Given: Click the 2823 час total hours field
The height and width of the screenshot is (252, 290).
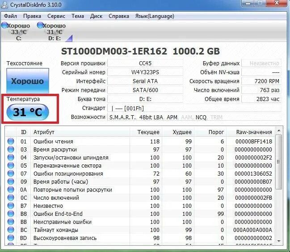Looking at the screenshot, I should pos(261,99).
